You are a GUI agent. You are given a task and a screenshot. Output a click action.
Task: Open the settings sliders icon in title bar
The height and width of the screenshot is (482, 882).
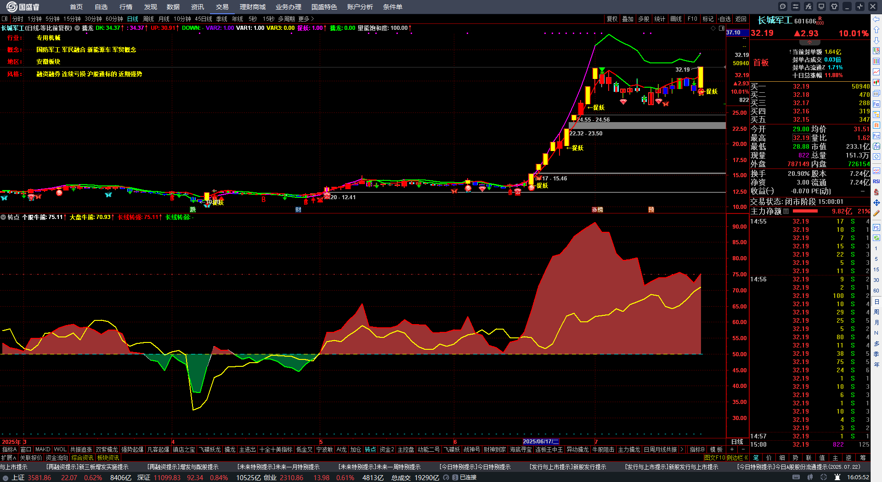click(x=796, y=6)
